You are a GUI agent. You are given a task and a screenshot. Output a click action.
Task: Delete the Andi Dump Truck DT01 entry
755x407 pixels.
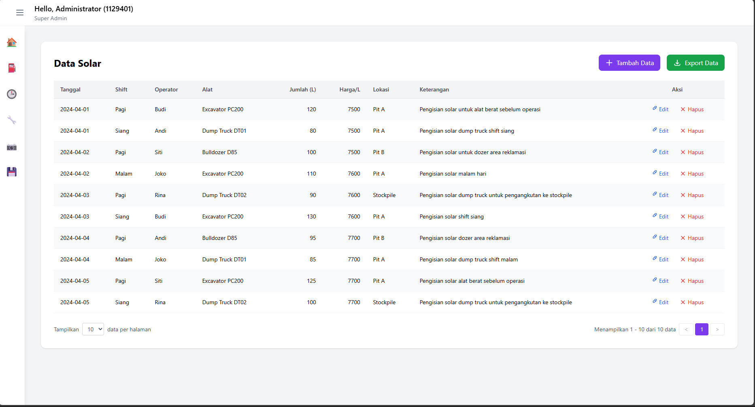tap(692, 131)
